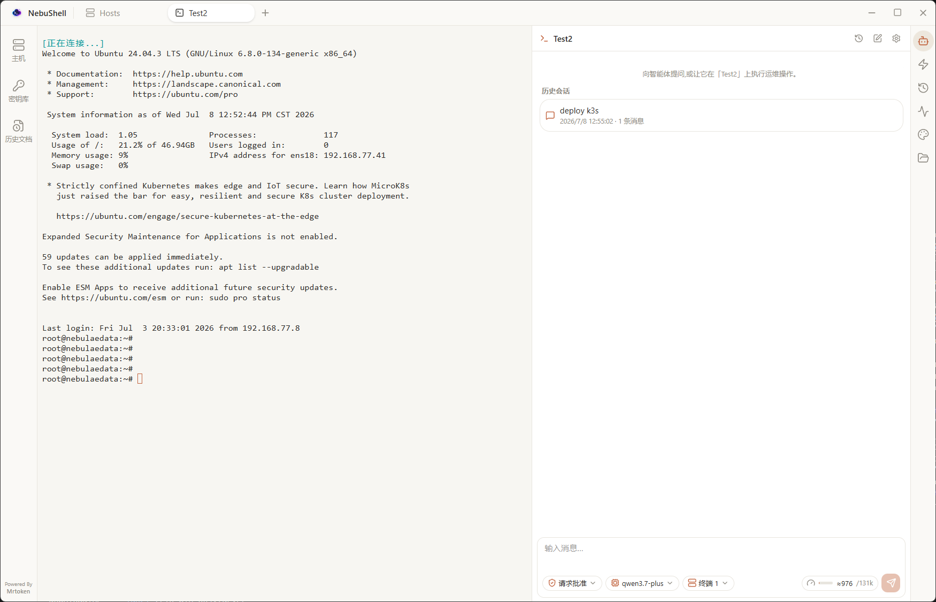This screenshot has width=936, height=602.
Task: Switch to the Hosts tab
Action: pos(103,13)
